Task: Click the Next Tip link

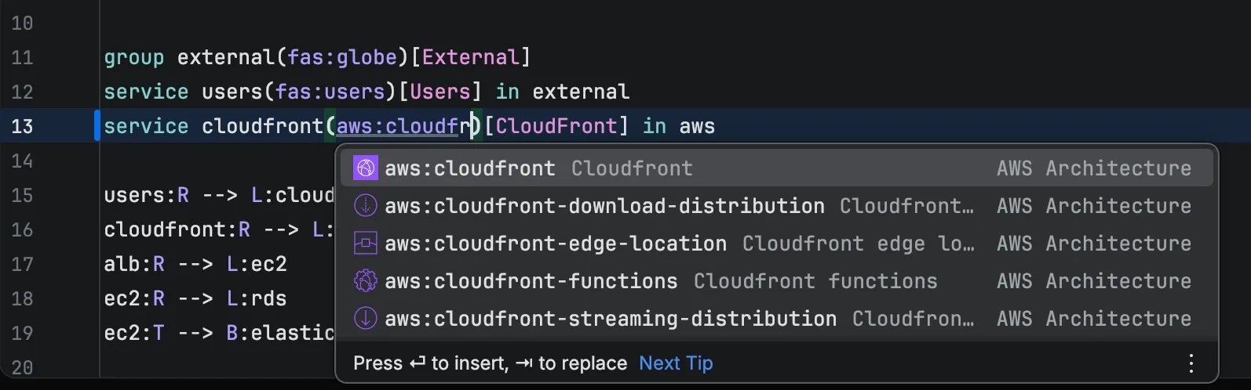Action: 676,363
